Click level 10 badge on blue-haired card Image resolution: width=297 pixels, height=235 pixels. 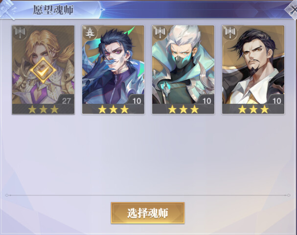pyautogui.click(x=137, y=101)
